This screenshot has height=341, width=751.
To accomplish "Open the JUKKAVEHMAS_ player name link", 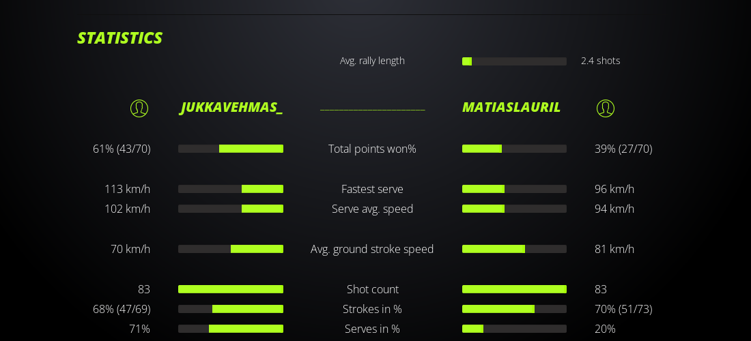I will click(231, 108).
